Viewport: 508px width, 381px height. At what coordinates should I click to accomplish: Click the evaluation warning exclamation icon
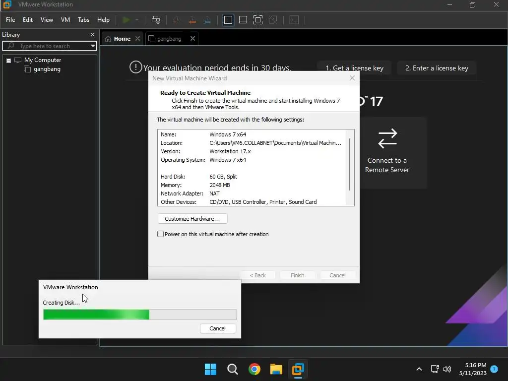pos(136,67)
